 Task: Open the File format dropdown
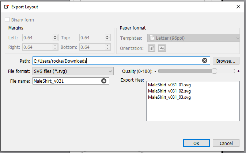[x=73, y=71]
